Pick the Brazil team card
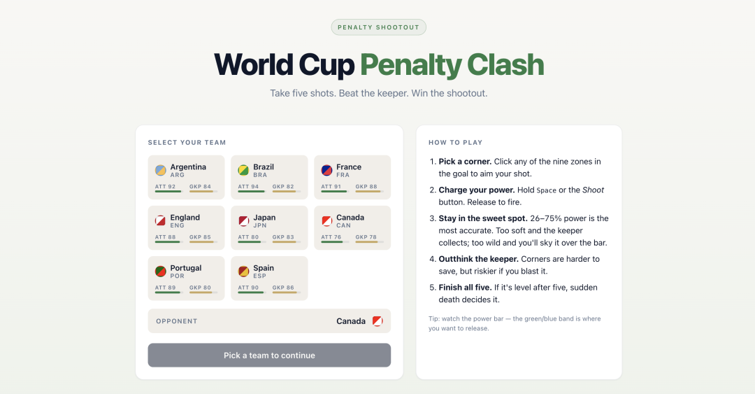This screenshot has height=394, width=755. click(x=269, y=177)
